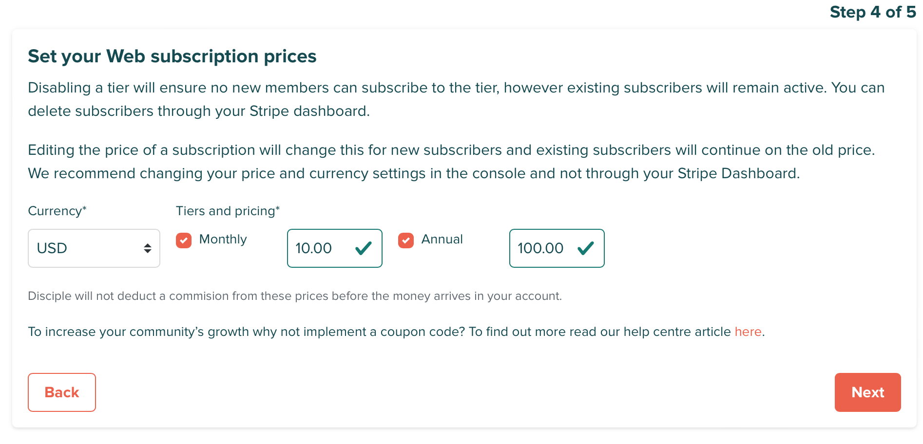The image size is (923, 444).
Task: Click the 'Set your Web subscription prices' heading
Action: tap(172, 56)
